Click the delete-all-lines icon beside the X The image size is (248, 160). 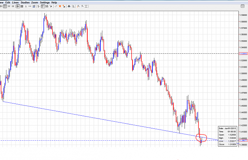64,6
